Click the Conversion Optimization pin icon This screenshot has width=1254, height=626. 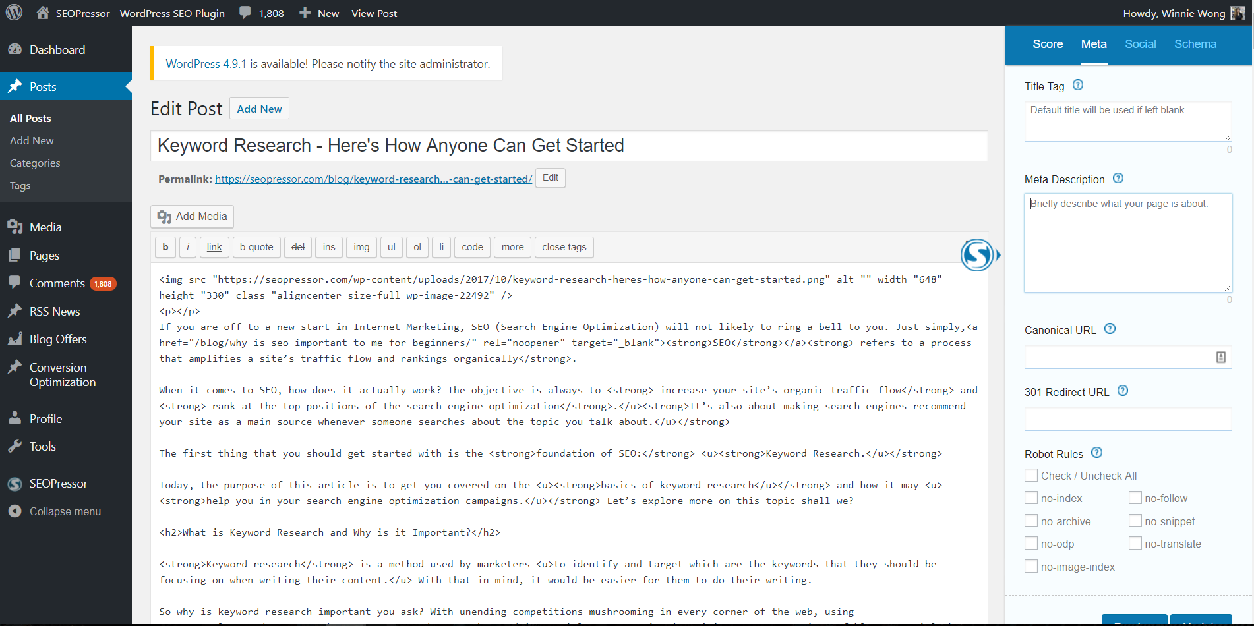coord(15,367)
